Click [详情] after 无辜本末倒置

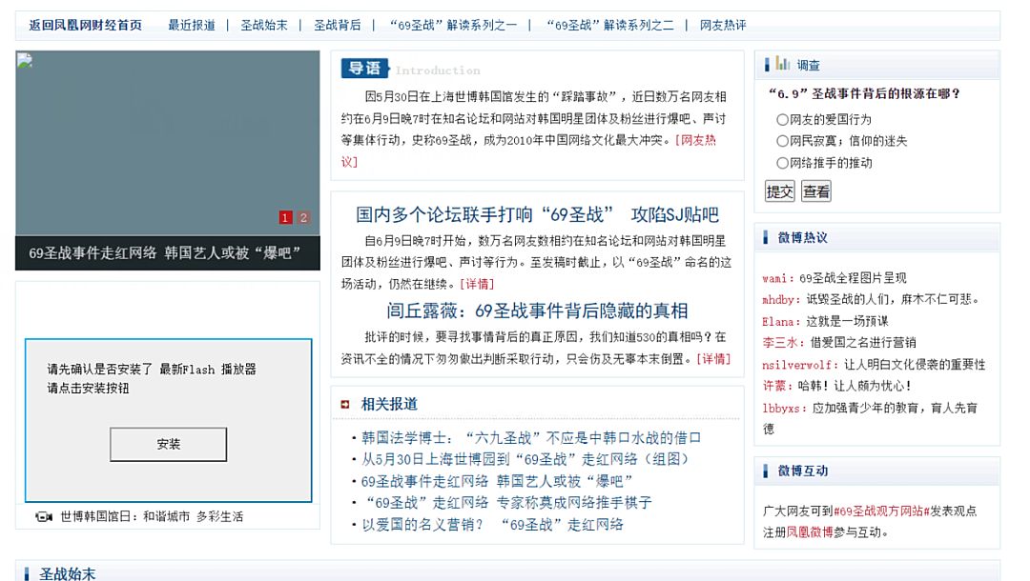click(x=713, y=359)
